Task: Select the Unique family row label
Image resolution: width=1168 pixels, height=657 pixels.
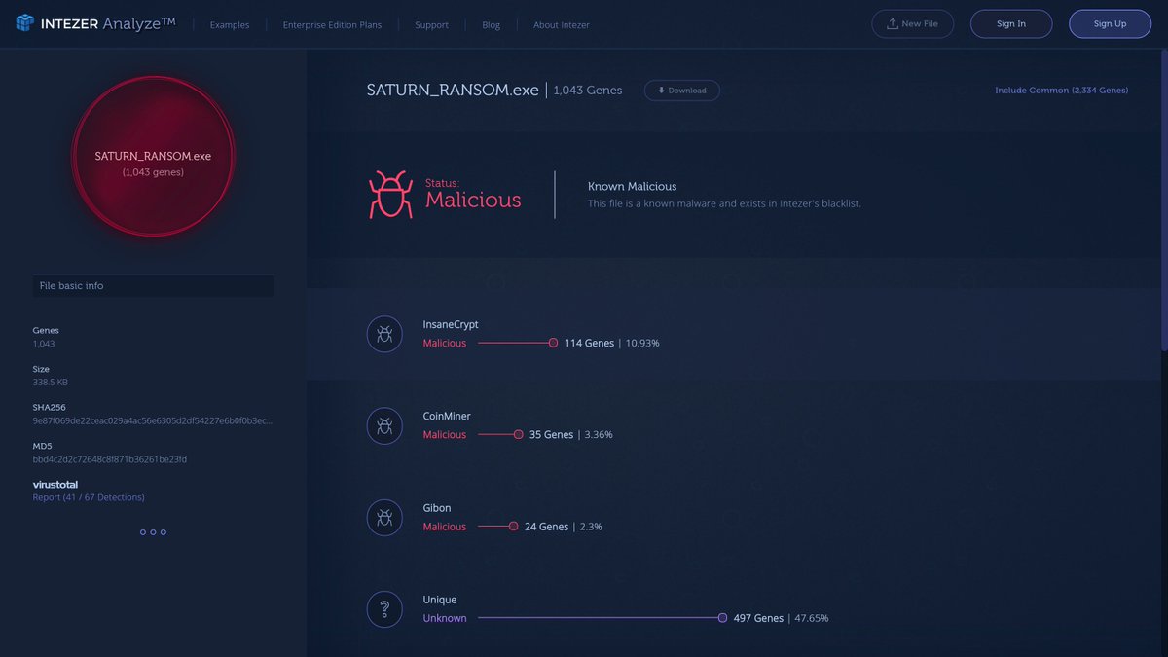Action: point(439,600)
